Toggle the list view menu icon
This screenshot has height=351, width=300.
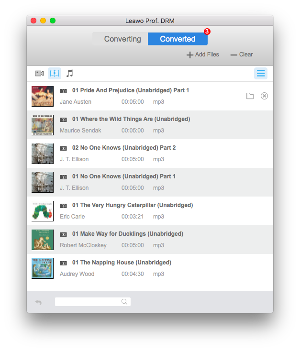(261, 73)
